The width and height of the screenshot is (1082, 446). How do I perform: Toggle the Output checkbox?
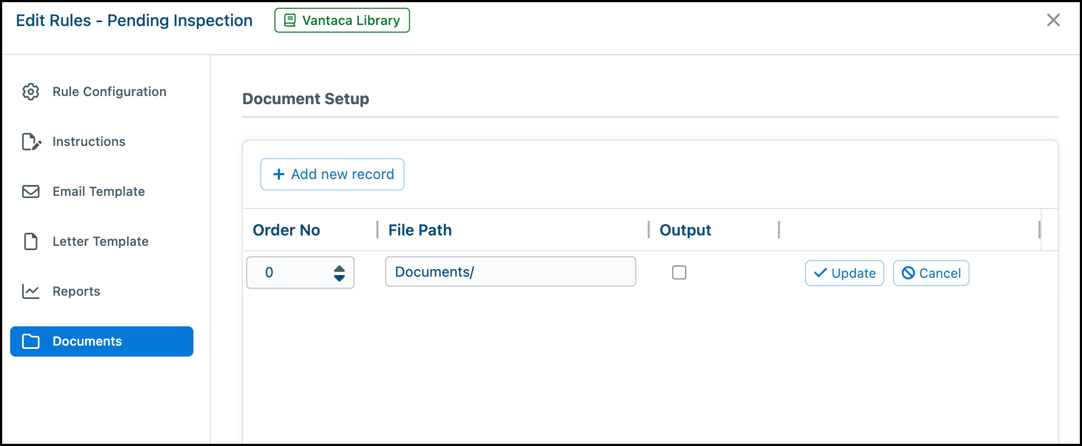679,272
